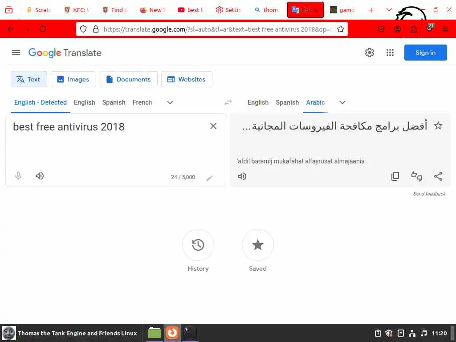
Task: Open the file manager from taskbar
Action: point(155,333)
